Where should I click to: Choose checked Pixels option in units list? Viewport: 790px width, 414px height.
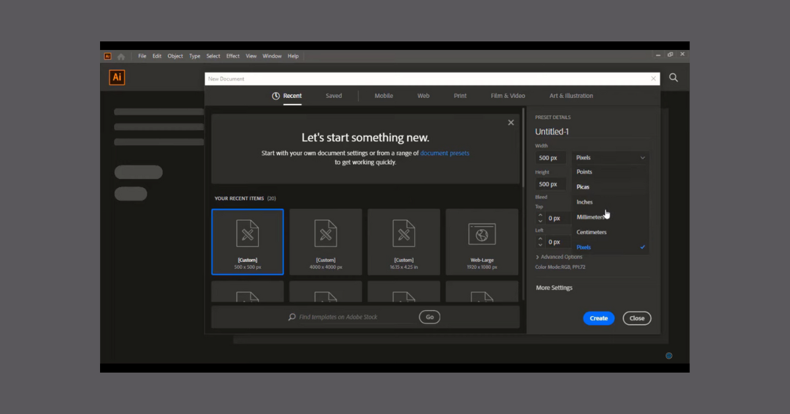610,248
